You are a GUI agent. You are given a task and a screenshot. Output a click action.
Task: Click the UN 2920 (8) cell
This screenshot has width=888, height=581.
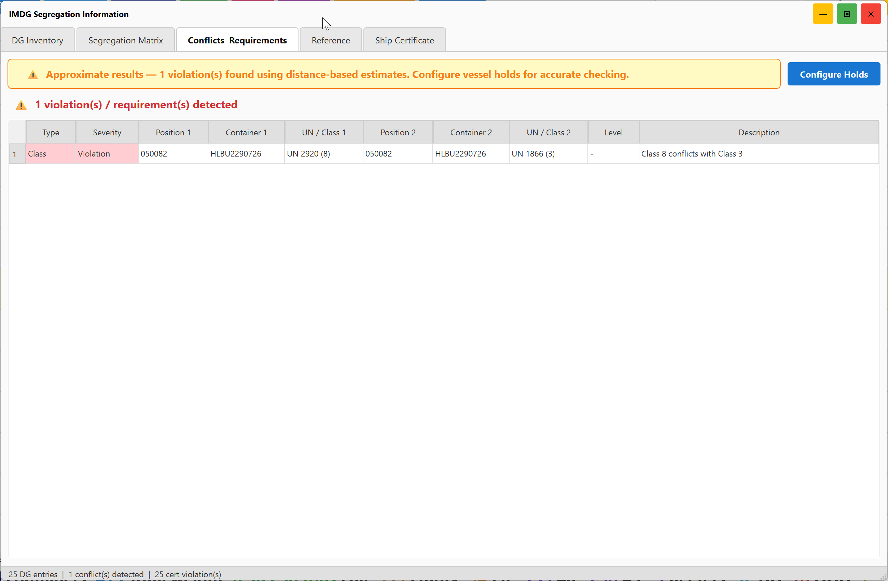(x=324, y=154)
